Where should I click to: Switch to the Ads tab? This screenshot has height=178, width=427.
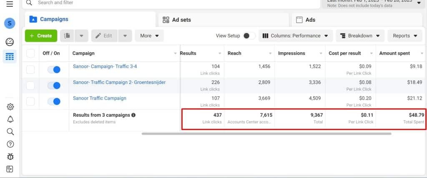[x=357, y=20]
